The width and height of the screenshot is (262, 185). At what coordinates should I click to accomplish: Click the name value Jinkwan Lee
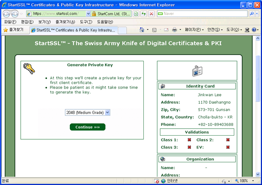[x=210, y=95]
